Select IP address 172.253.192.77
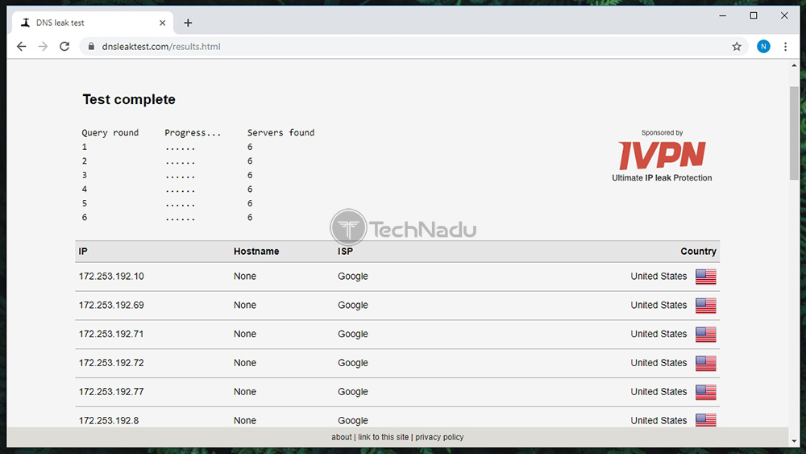 (111, 391)
